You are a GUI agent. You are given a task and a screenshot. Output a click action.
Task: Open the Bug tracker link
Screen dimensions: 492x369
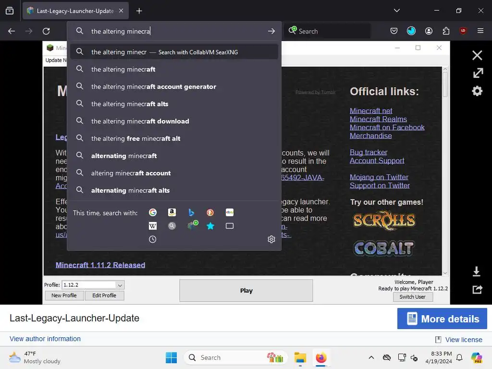point(369,152)
